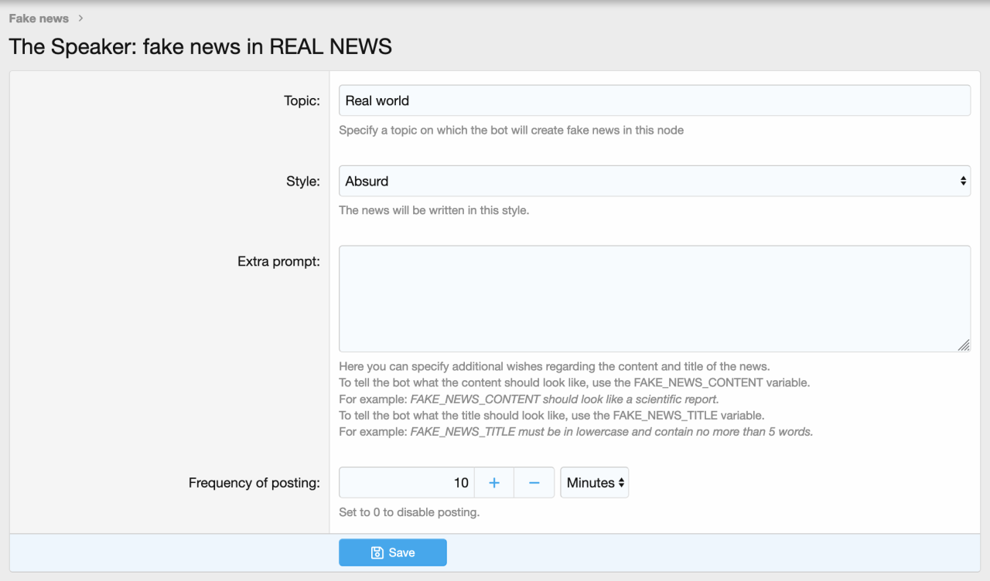Click the "Extra prompt:" field label
The height and width of the screenshot is (581, 990).
click(278, 262)
